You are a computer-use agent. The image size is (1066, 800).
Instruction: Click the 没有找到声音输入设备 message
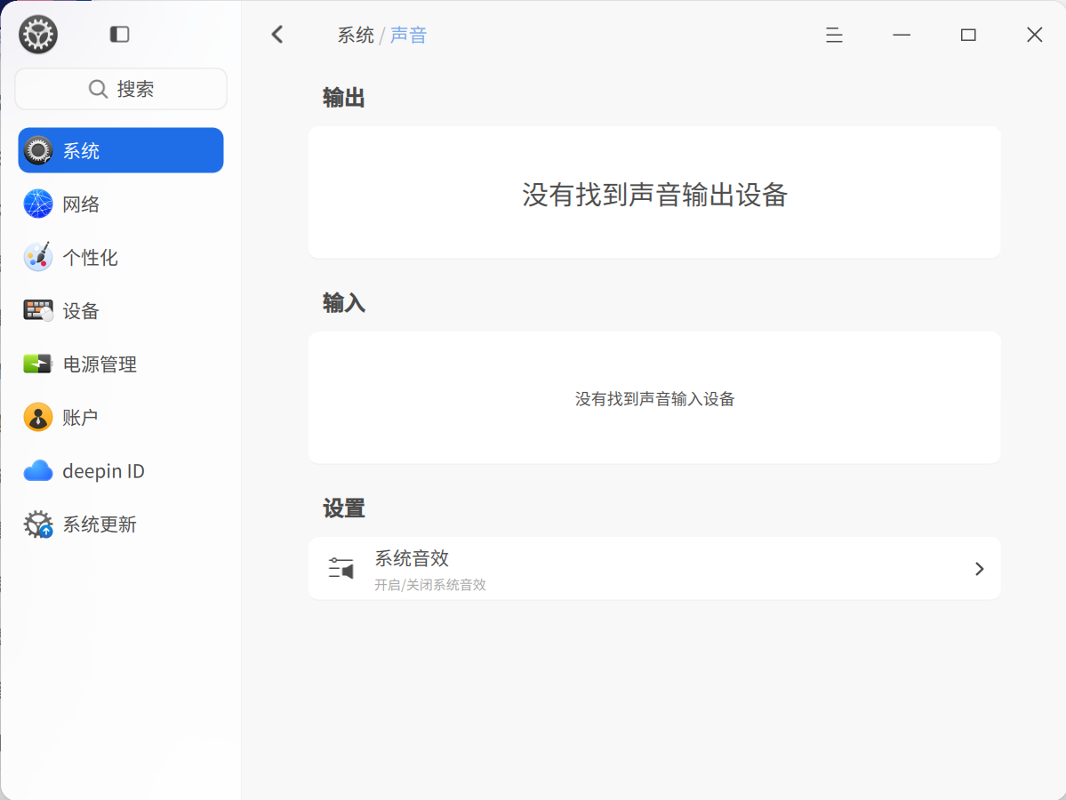(x=654, y=399)
